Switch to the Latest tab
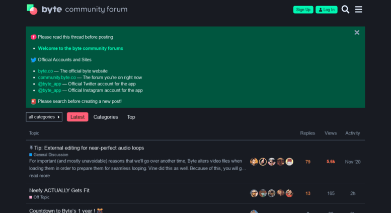Viewport: 391px width, 213px height. click(x=77, y=117)
